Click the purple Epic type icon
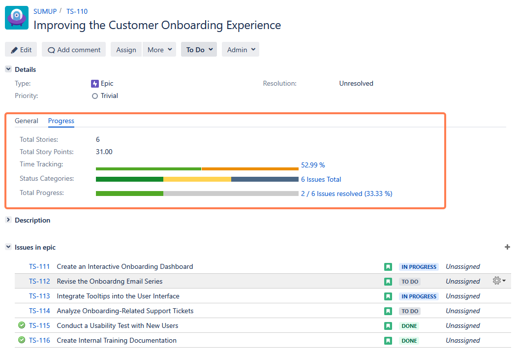Viewport: 518px width, 356px height. coord(95,83)
